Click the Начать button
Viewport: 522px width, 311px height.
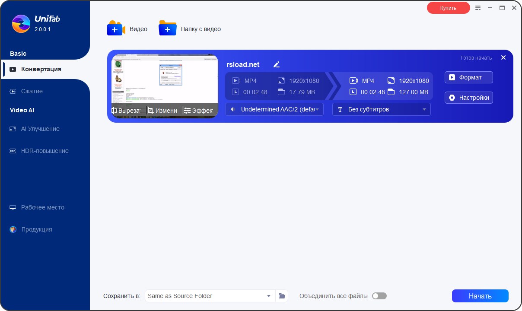480,296
